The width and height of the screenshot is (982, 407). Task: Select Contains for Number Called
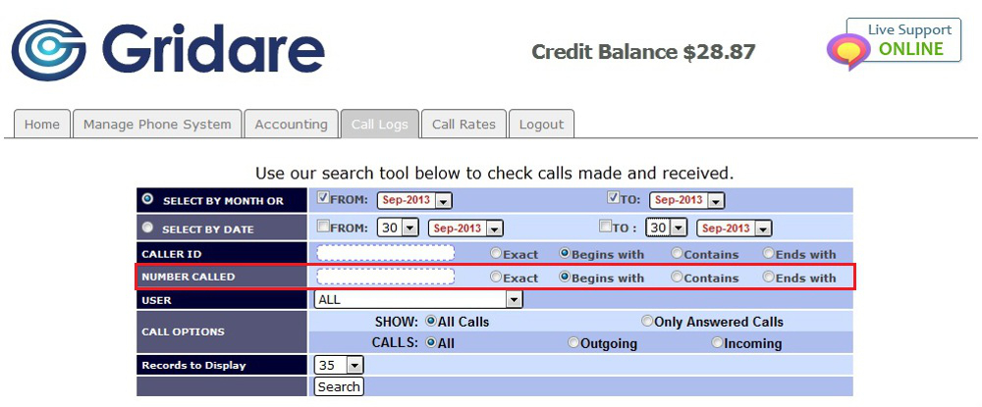tap(677, 278)
